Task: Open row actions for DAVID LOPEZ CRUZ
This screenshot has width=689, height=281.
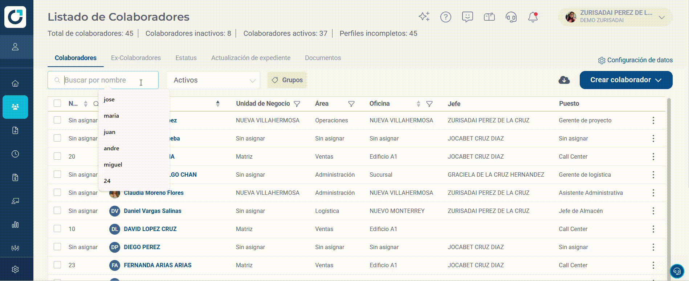Action: coord(653,229)
